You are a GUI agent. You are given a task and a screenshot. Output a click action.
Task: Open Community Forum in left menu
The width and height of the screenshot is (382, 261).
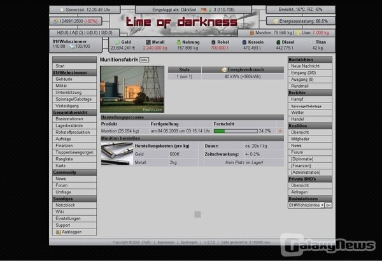point(74,185)
